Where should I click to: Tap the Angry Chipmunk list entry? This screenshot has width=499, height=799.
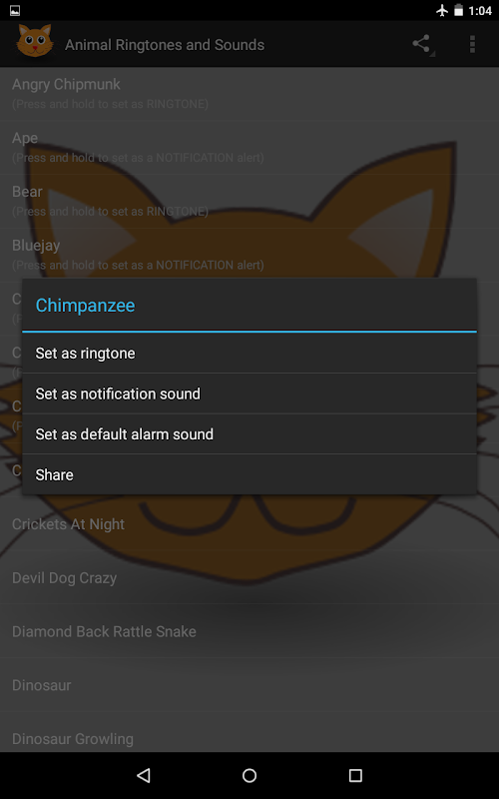(x=249, y=94)
